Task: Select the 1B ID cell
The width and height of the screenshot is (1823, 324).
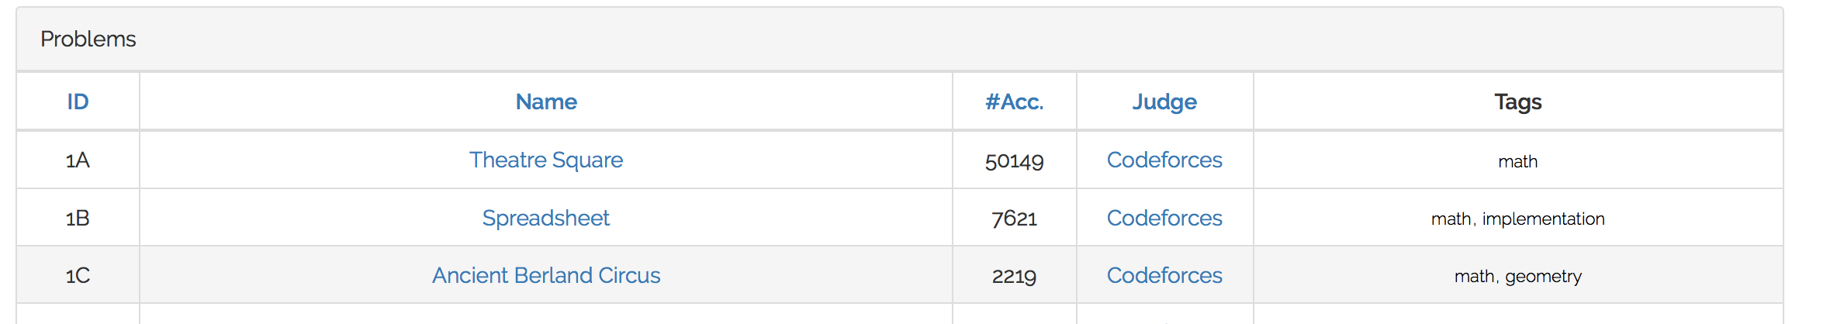Action: click(78, 219)
